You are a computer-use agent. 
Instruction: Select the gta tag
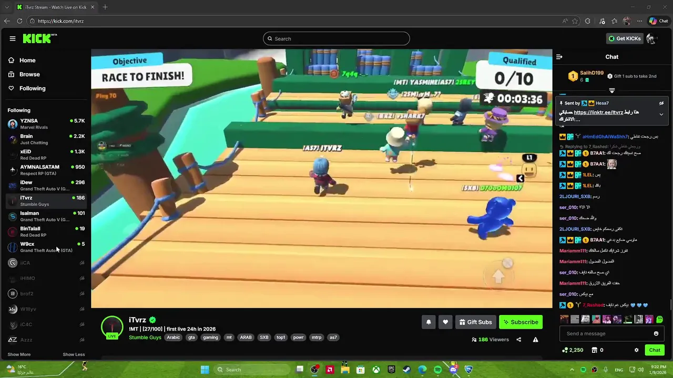point(191,338)
